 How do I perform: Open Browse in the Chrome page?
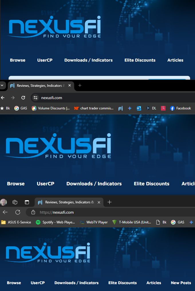point(16,184)
